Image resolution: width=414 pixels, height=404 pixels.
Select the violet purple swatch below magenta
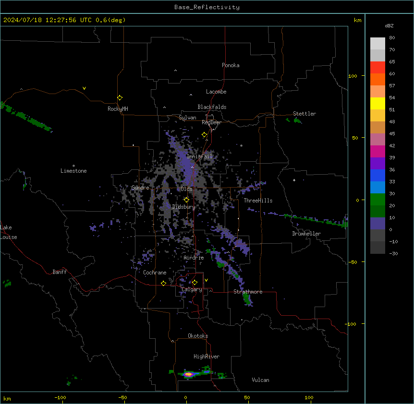click(377, 163)
